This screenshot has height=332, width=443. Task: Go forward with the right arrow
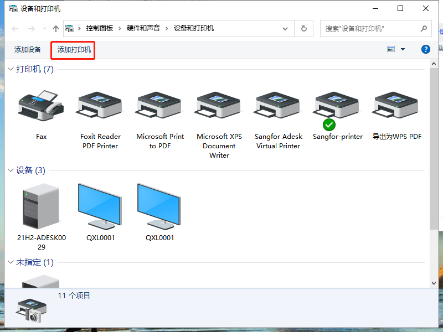32,29
